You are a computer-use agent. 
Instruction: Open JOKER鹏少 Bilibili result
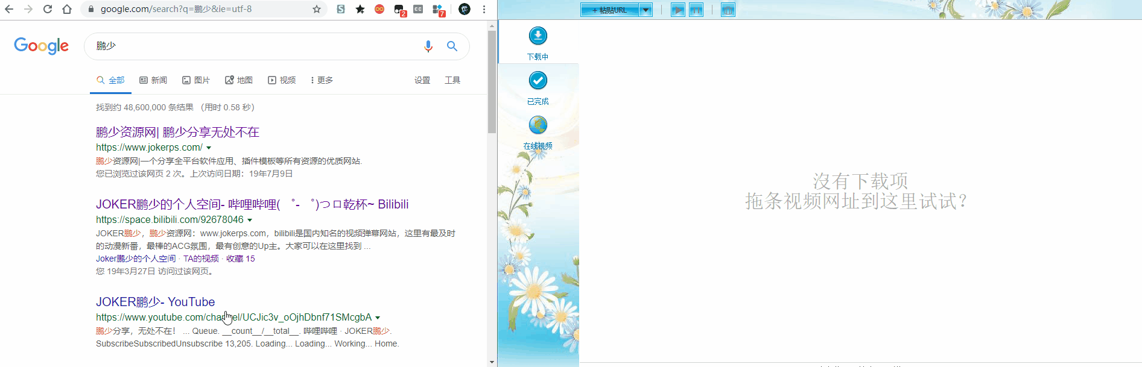(252, 204)
